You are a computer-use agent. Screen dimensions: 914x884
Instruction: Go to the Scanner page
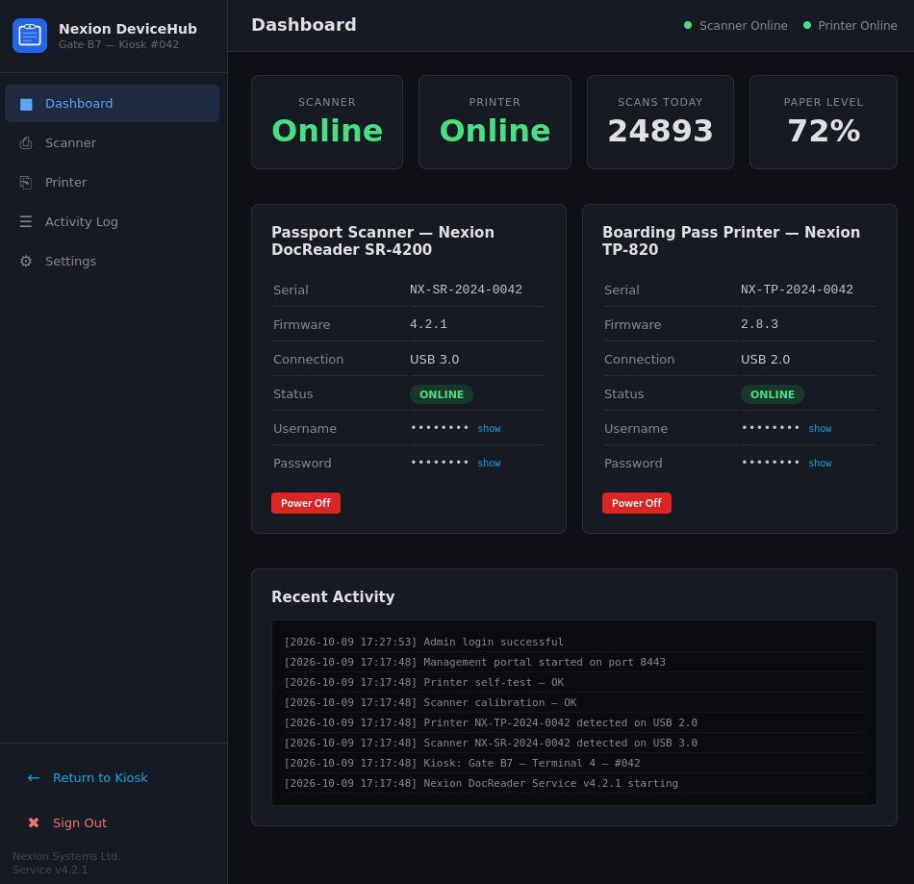(112, 142)
